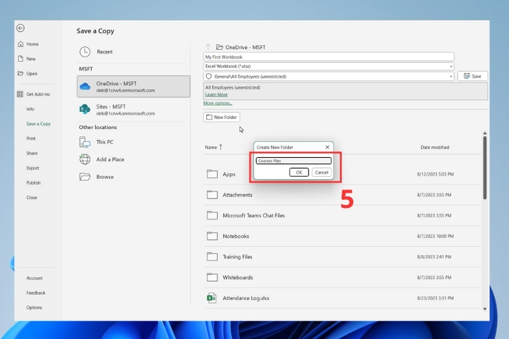Click the This PC computer icon
The width and height of the screenshot is (509, 339).
point(85,142)
